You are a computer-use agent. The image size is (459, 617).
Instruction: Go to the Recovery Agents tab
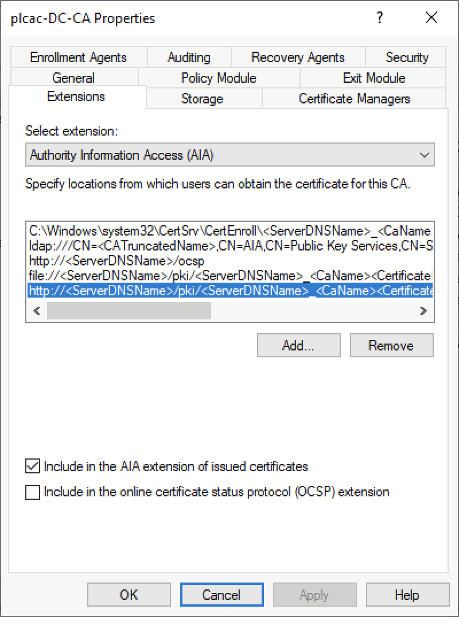298,57
